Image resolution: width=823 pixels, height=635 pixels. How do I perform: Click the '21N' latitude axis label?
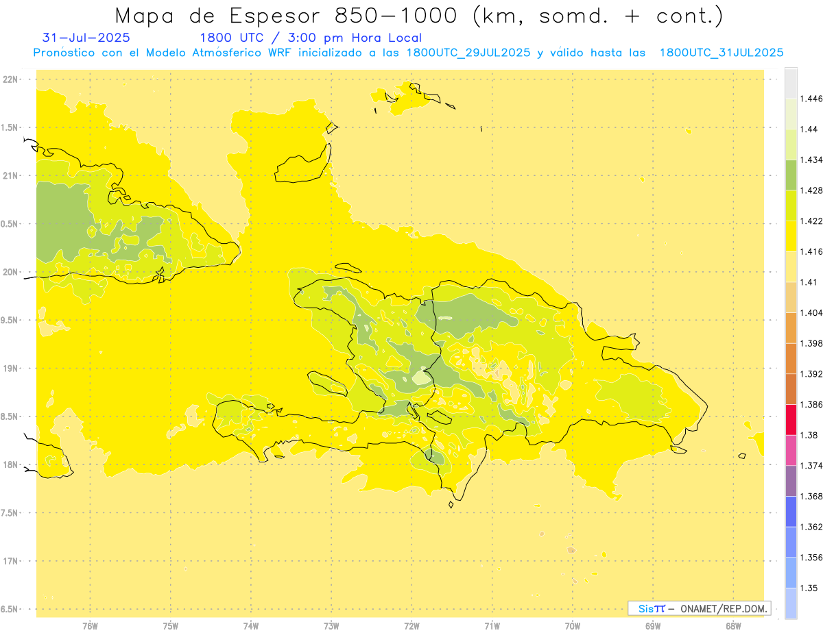click(11, 176)
